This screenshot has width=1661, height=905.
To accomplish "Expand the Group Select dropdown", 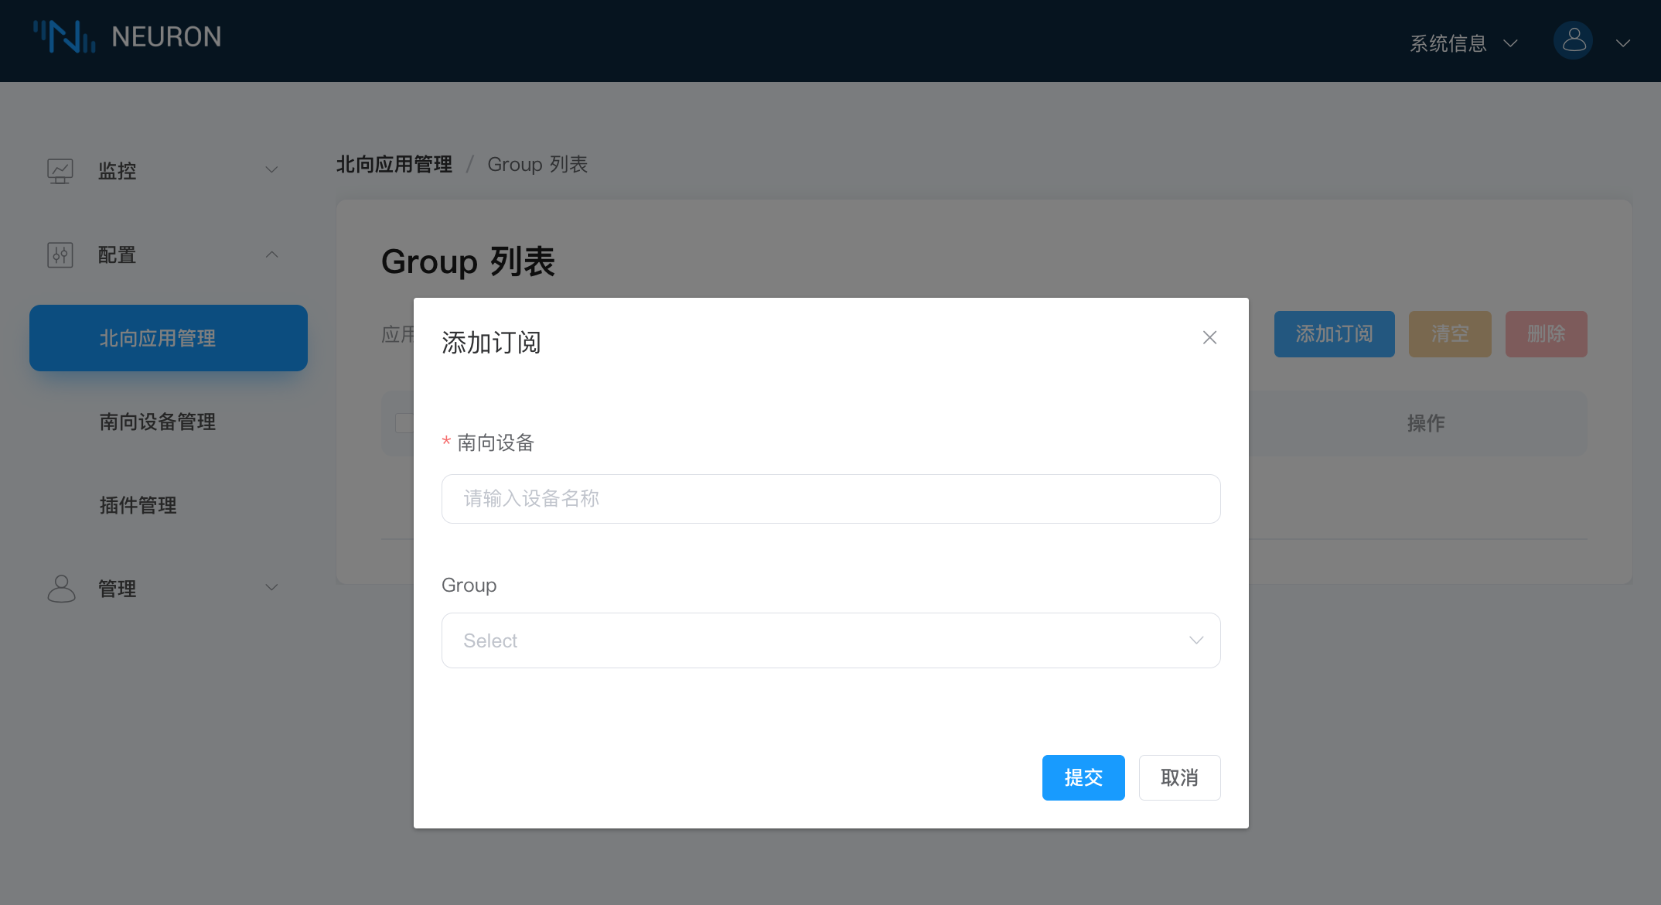I will click(x=830, y=640).
